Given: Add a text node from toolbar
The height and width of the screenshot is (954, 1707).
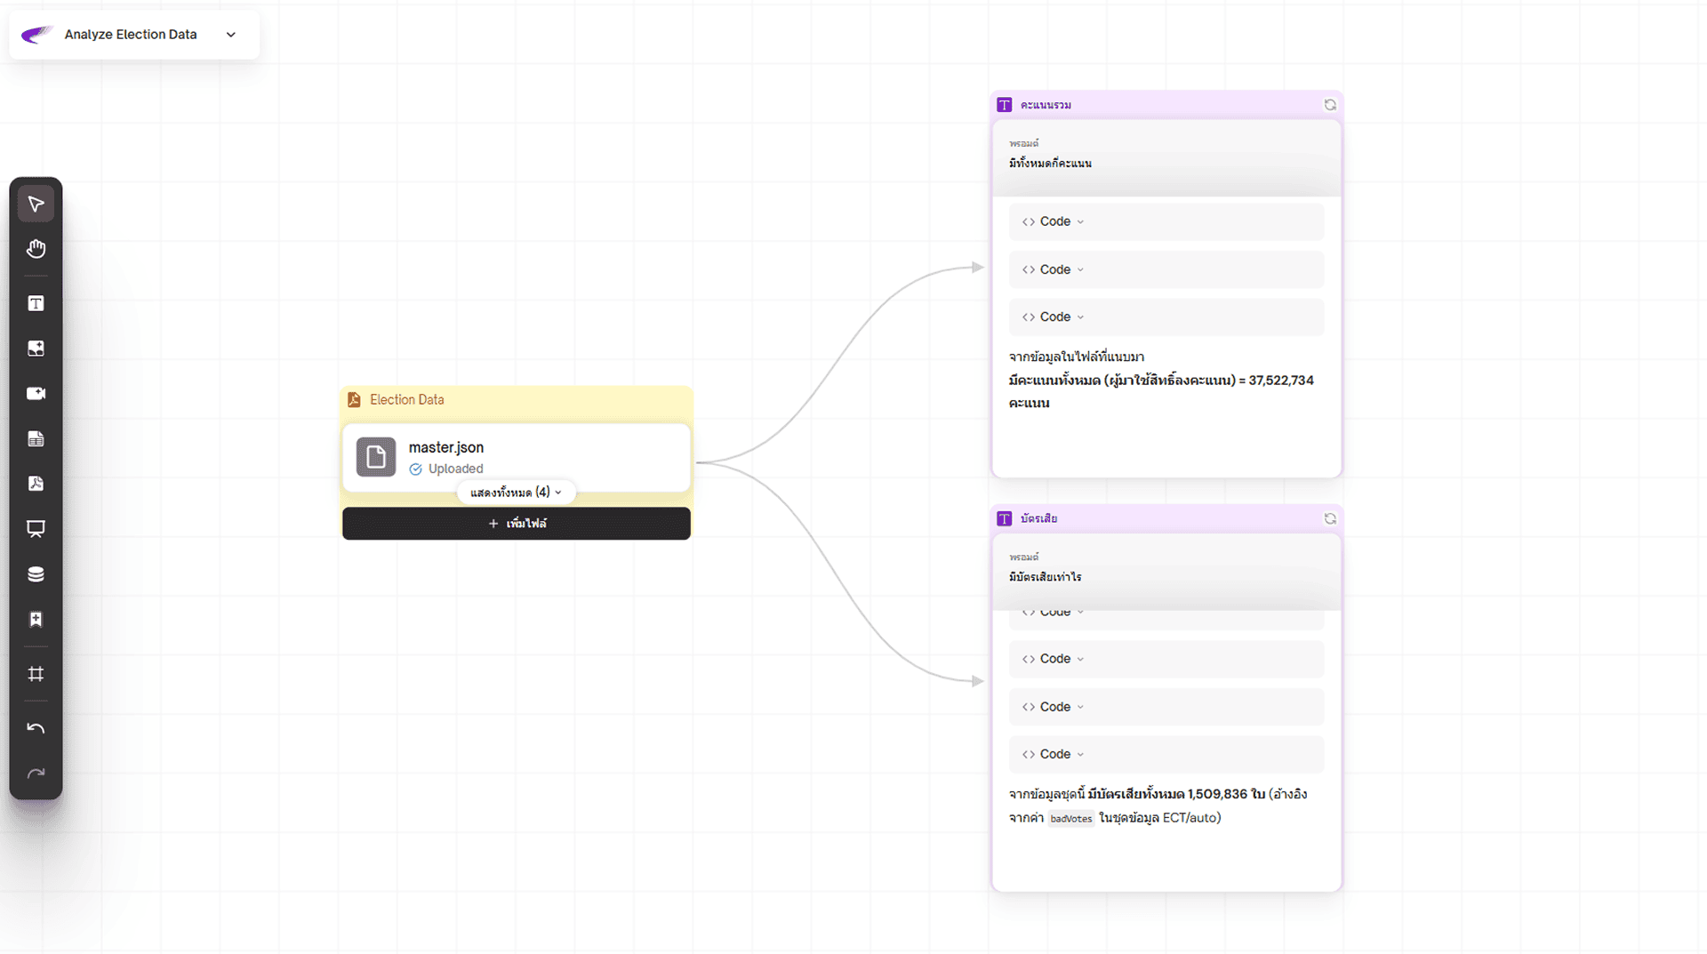Looking at the screenshot, I should click(x=36, y=304).
